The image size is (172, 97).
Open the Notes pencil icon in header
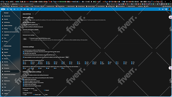[35, 9]
